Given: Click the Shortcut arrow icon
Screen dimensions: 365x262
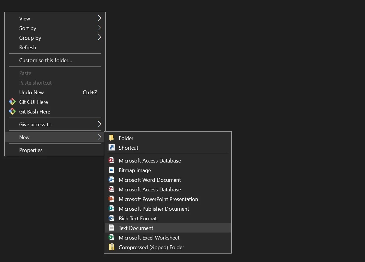Looking at the screenshot, I should pos(111,148).
